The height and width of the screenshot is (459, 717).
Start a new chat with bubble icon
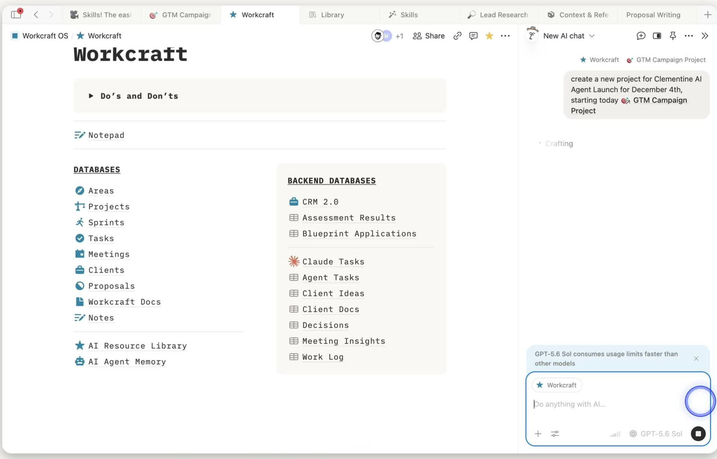click(641, 36)
